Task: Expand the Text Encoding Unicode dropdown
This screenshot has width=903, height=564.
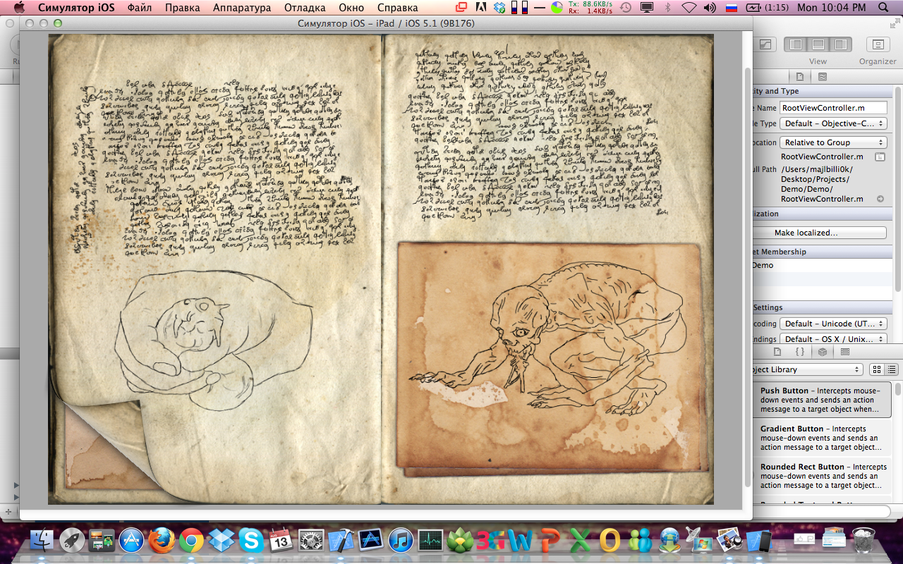Action: coord(832,324)
